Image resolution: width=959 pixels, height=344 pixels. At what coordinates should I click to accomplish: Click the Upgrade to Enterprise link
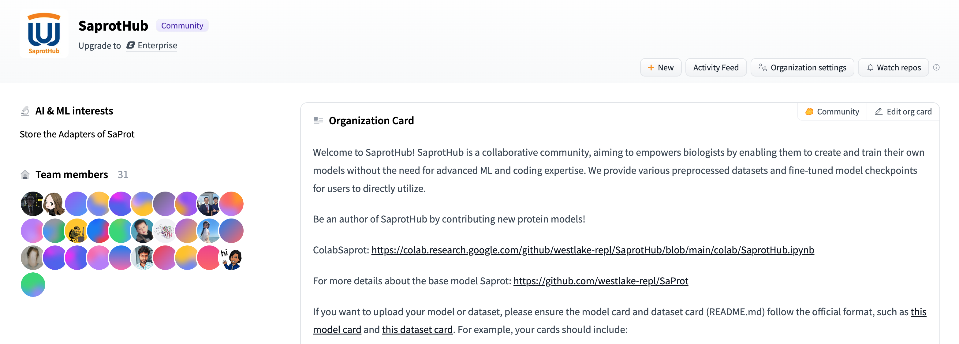[x=128, y=45]
